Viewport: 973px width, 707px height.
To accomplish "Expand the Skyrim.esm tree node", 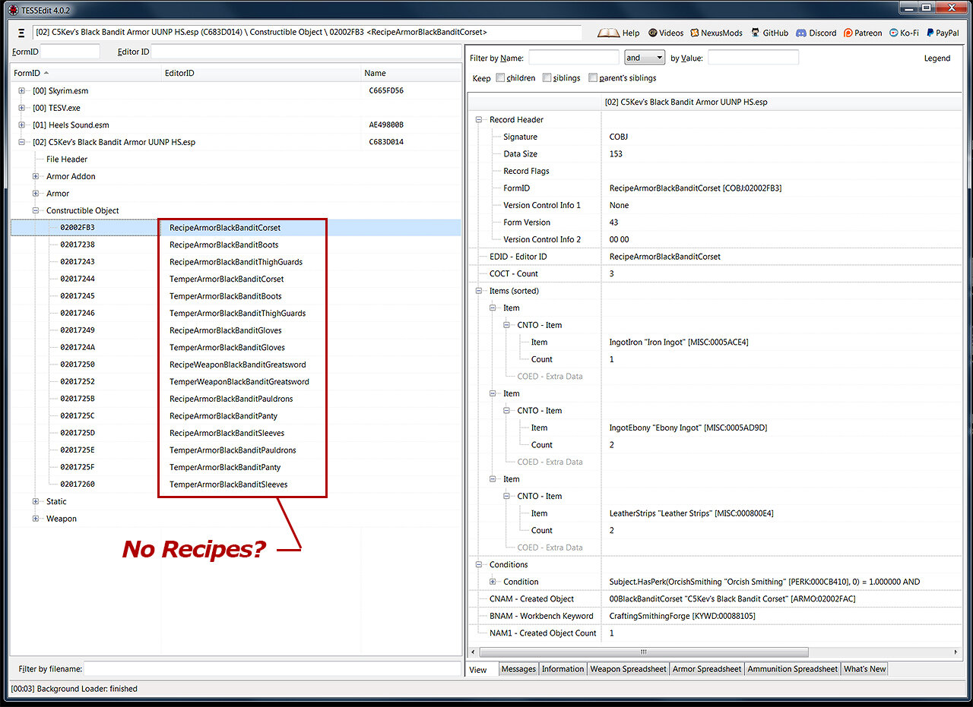I will pyautogui.click(x=22, y=90).
